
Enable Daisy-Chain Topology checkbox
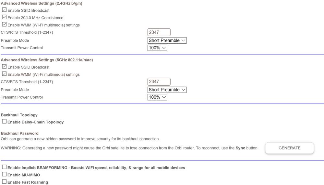4,122
